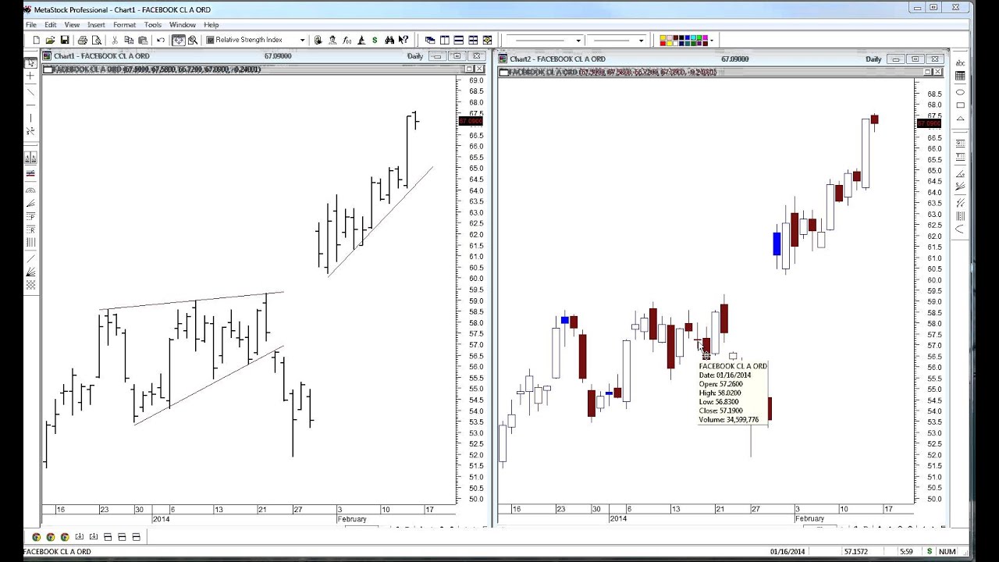
Task: Open the Help menu
Action: 212,24
